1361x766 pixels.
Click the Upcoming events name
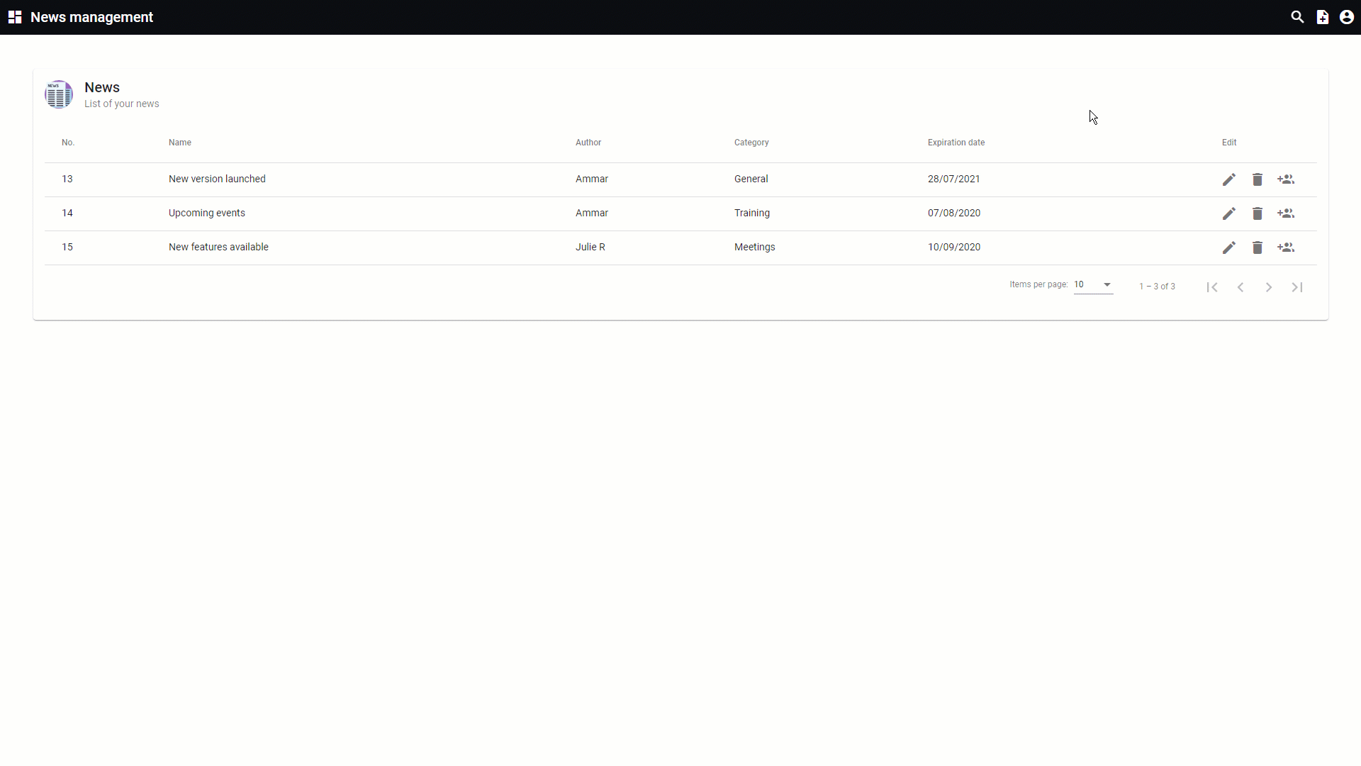[207, 213]
